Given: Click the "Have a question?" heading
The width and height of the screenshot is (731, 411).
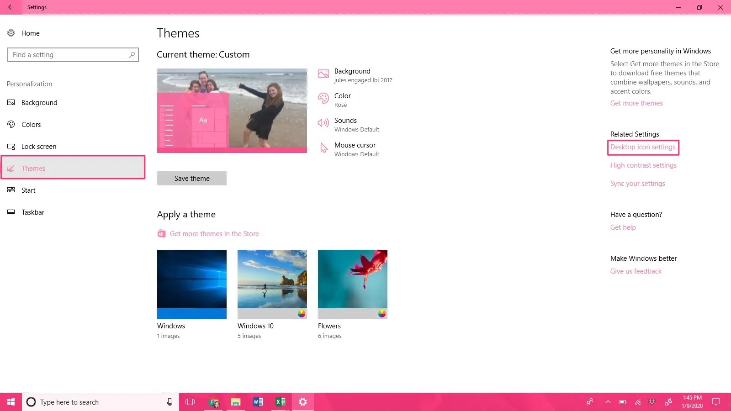Looking at the screenshot, I should click(x=636, y=215).
